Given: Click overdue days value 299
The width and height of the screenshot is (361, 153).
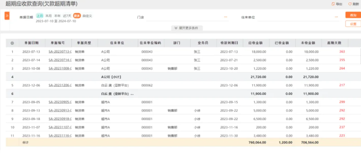Looking at the screenshot, I should click(342, 102).
